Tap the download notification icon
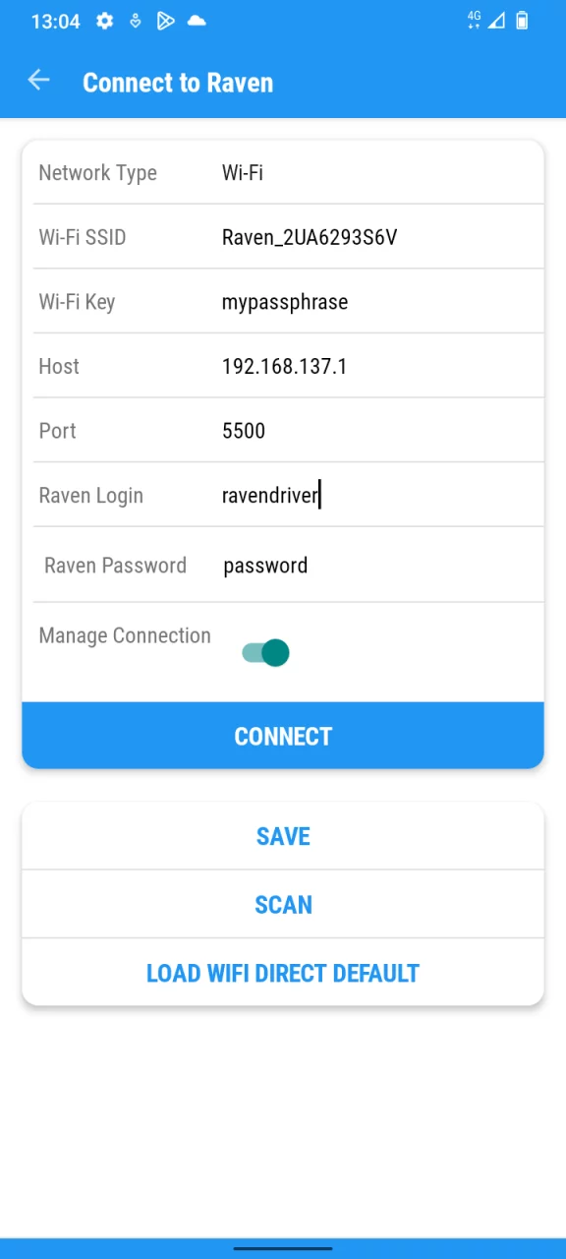The image size is (566, 1259). (x=136, y=21)
